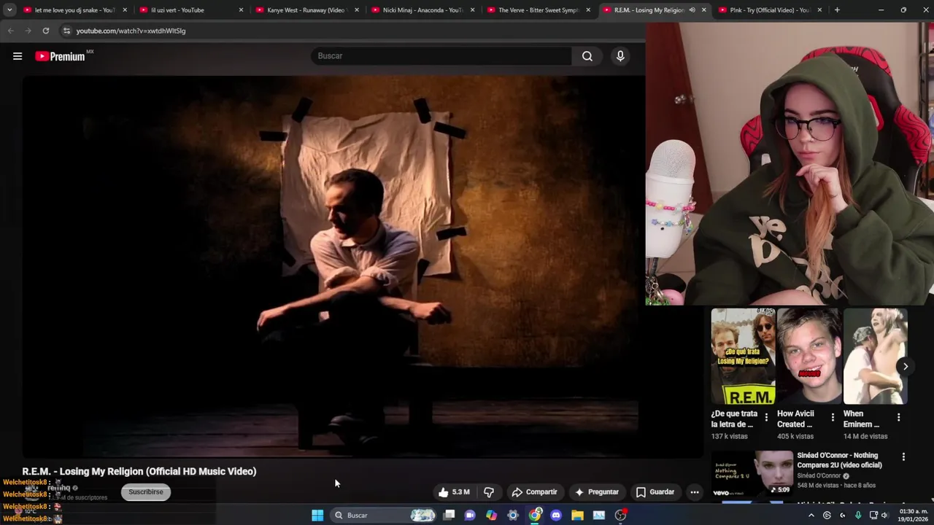Switch to 'Nicki Minaj - Anaconda' tab
This screenshot has width=934, height=525.
pos(421,10)
